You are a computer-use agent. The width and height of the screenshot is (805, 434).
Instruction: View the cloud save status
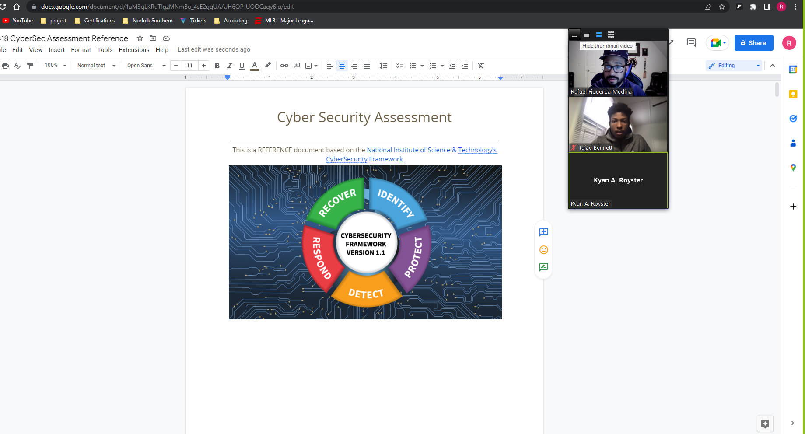tap(166, 38)
